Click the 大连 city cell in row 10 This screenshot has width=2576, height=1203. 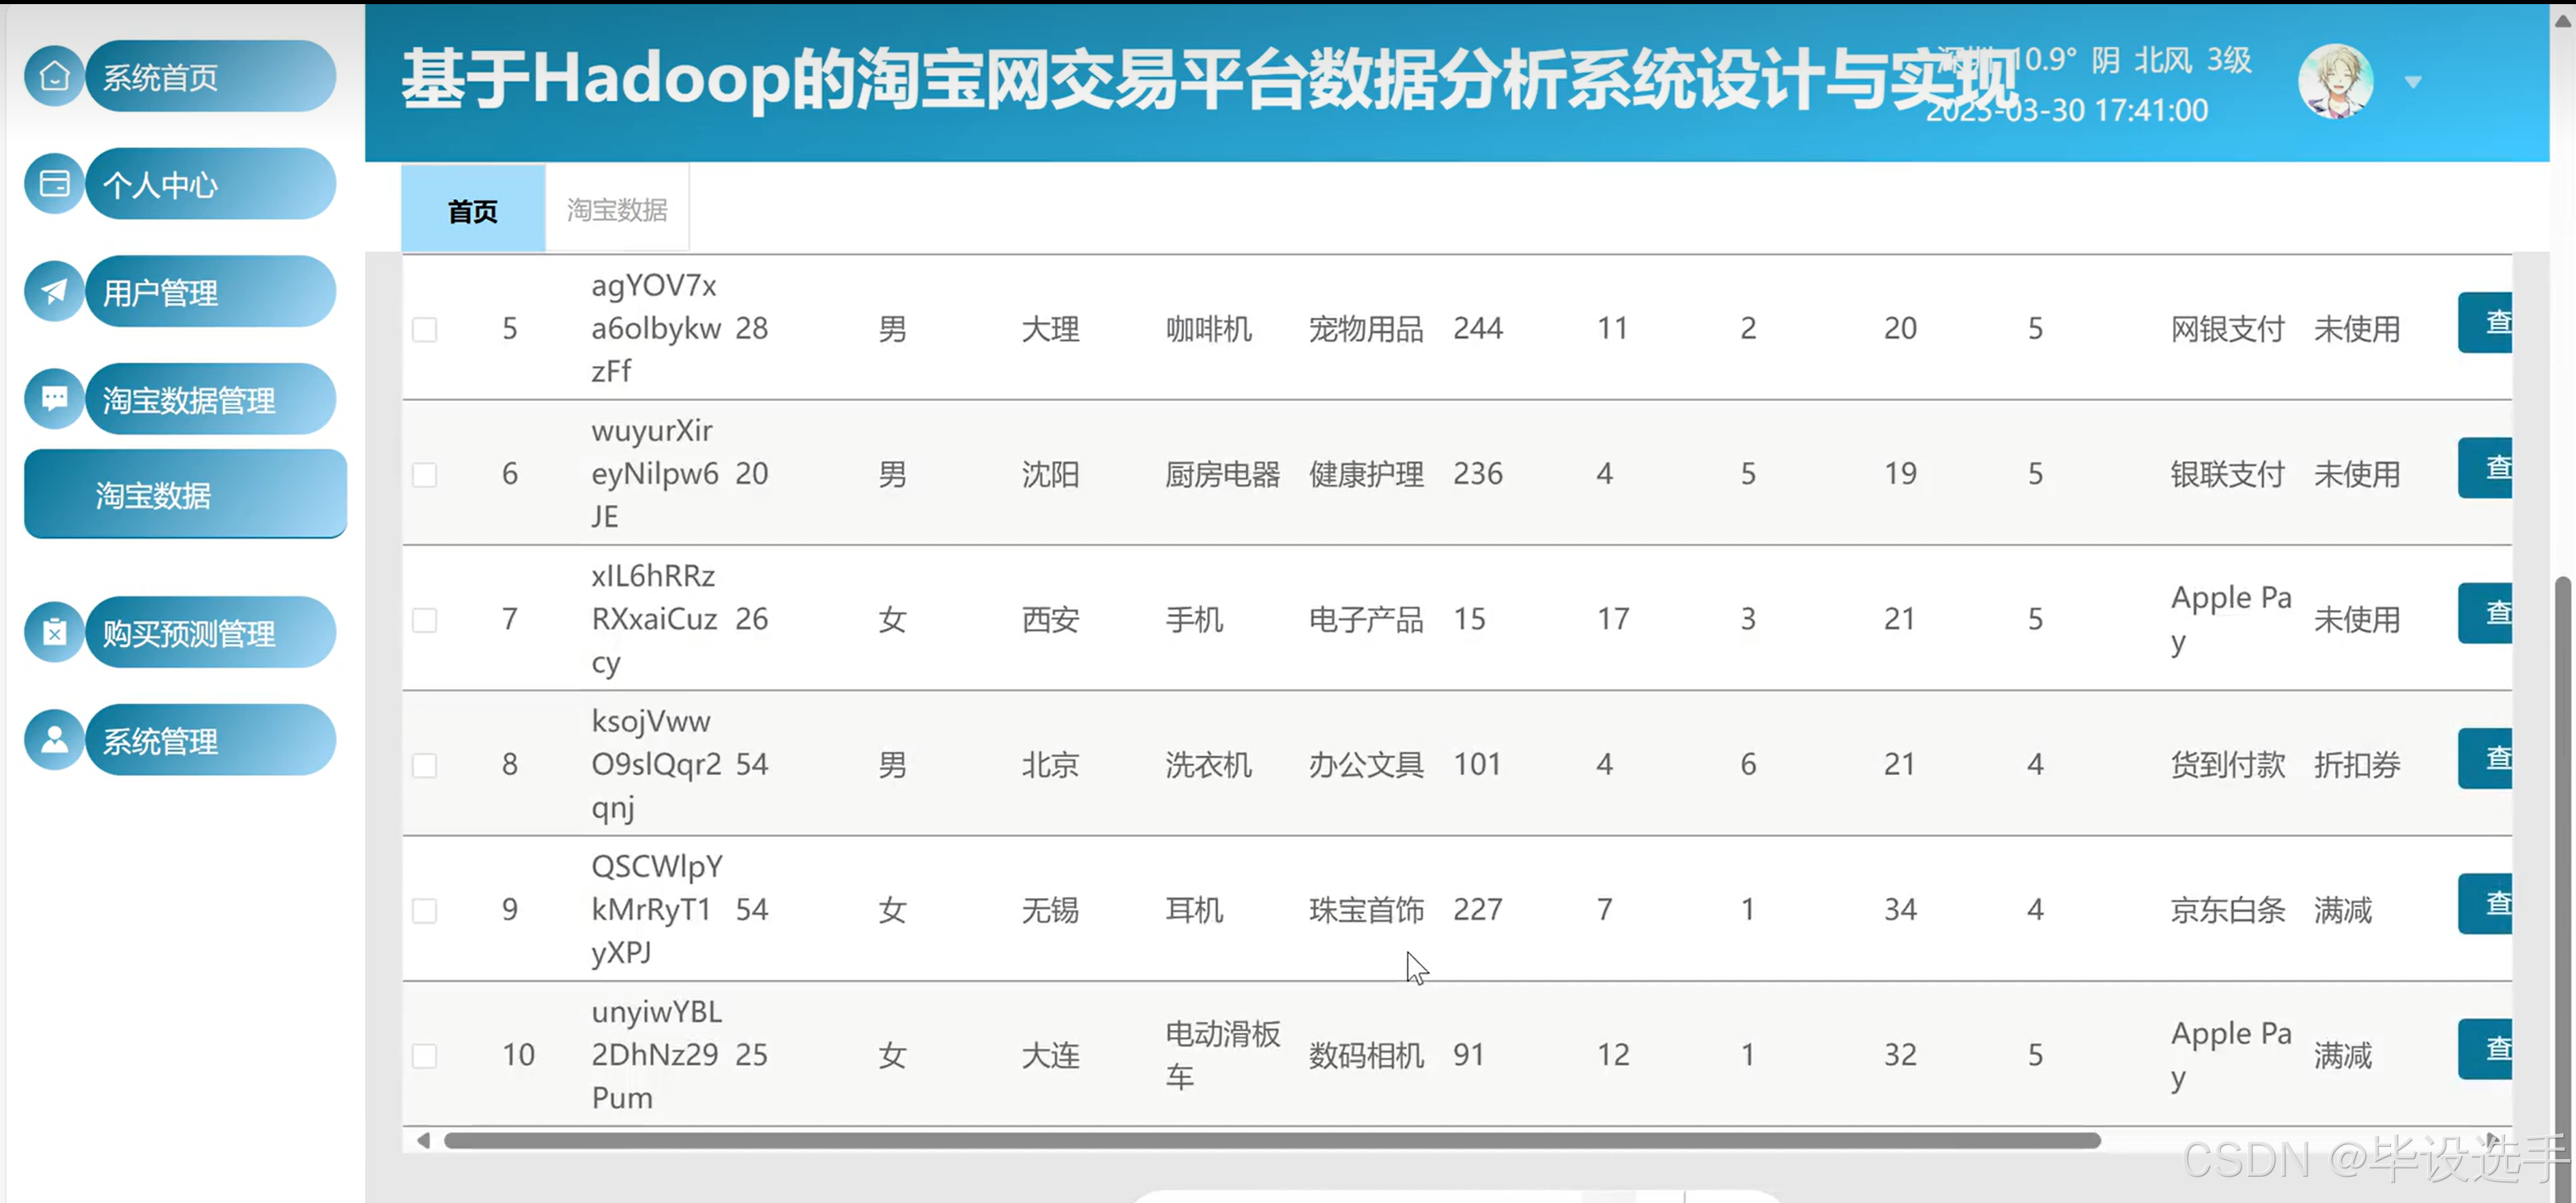1050,1055
